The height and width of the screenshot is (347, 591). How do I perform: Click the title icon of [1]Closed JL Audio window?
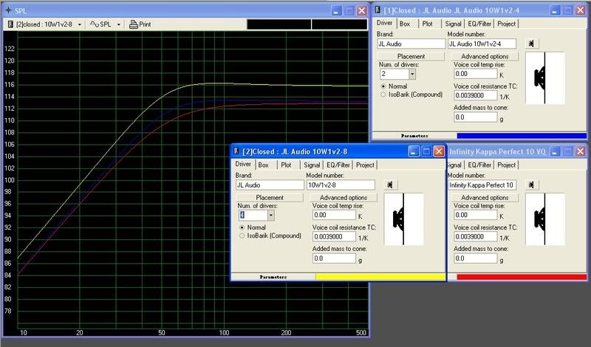tap(378, 10)
